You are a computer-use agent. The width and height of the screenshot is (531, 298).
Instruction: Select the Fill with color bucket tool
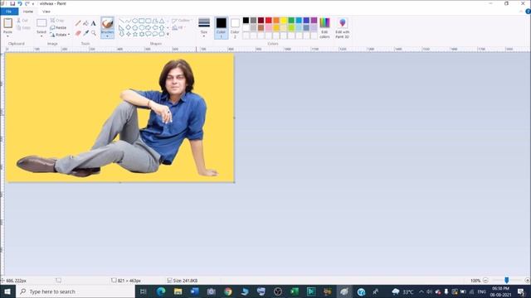(x=85, y=23)
